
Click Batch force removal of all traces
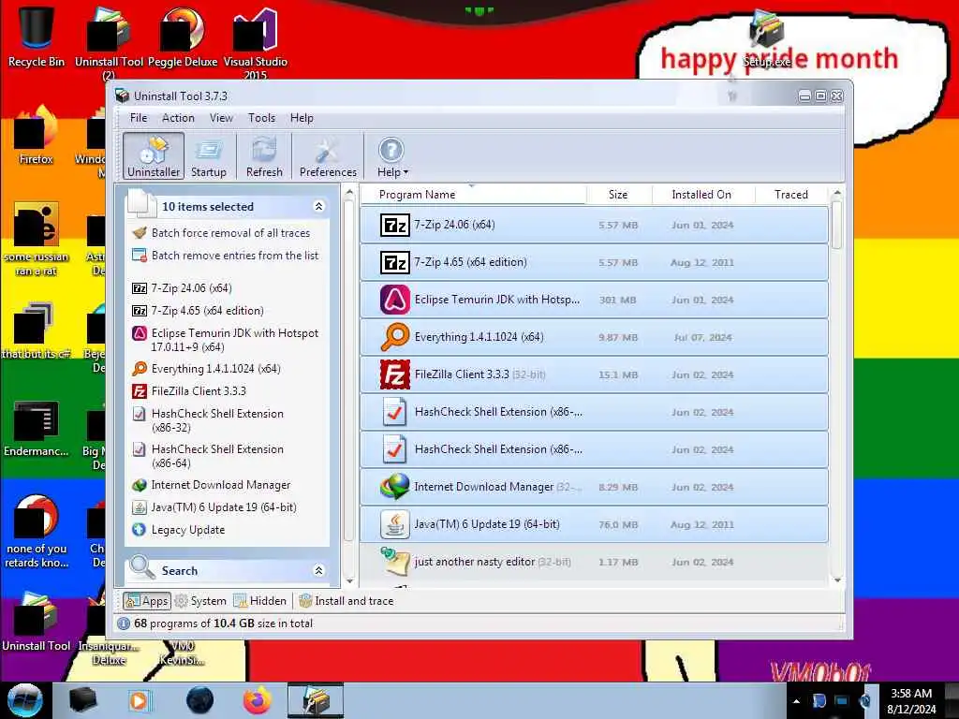[x=230, y=233]
